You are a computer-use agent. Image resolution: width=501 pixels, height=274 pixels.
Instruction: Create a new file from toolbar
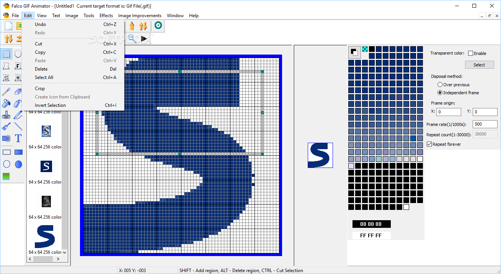point(8,26)
